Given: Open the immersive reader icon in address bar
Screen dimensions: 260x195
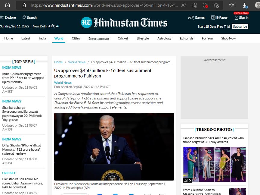Looking at the screenshot, I should pos(194,5).
